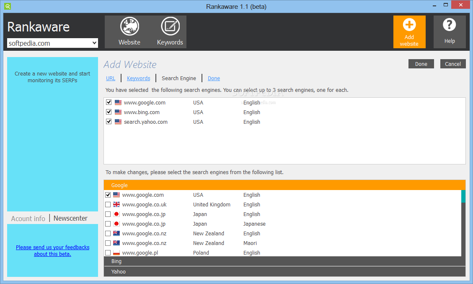Go to the URL step
Screen dimensions: 473x284
click(111, 78)
